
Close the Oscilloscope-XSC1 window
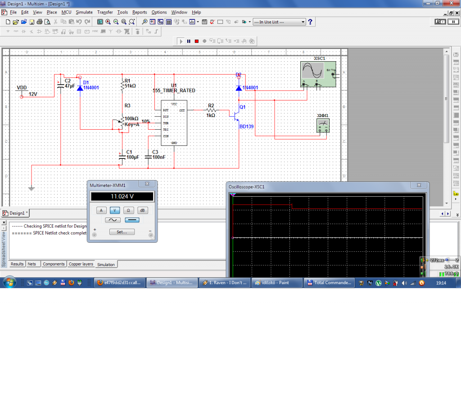[x=419, y=185]
